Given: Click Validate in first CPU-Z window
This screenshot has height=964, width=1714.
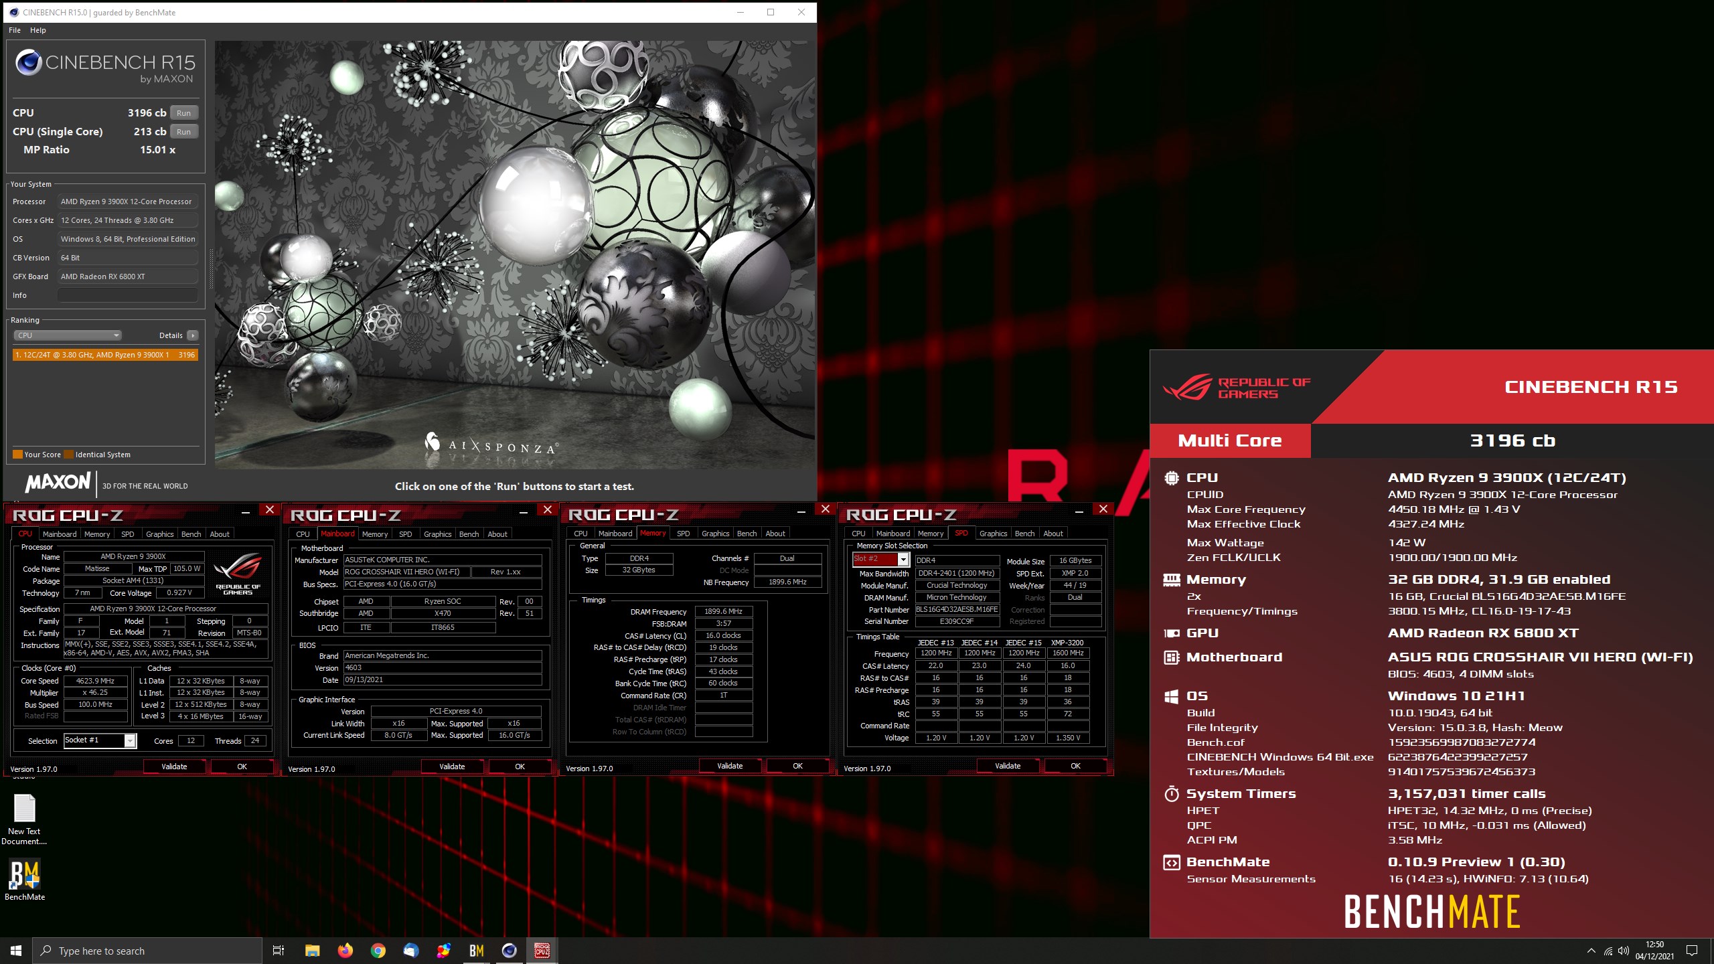Looking at the screenshot, I should coord(174,767).
